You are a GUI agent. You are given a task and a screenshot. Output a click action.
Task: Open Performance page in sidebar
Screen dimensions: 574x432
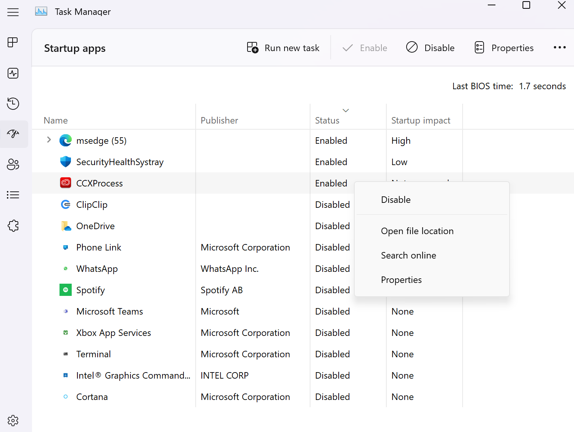click(x=13, y=73)
